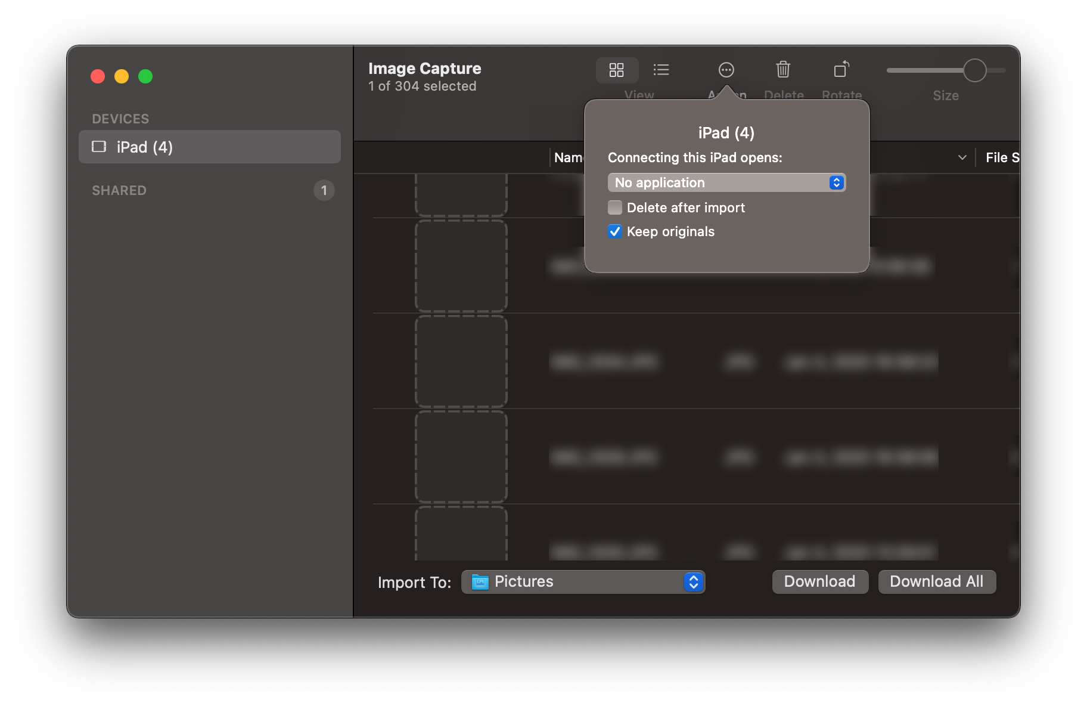Click the Rotate icon in the toolbar

coord(841,70)
